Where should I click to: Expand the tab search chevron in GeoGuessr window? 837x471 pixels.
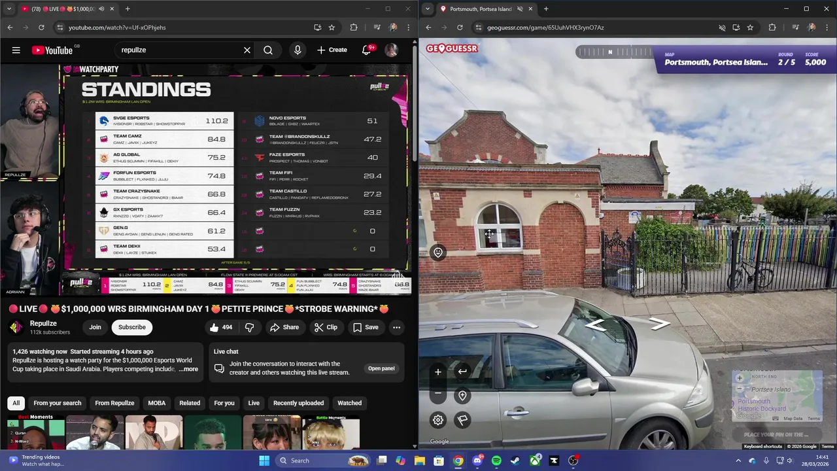427,9
